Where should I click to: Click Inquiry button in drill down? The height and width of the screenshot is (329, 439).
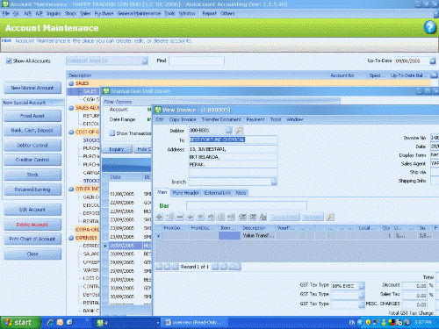pos(117,149)
